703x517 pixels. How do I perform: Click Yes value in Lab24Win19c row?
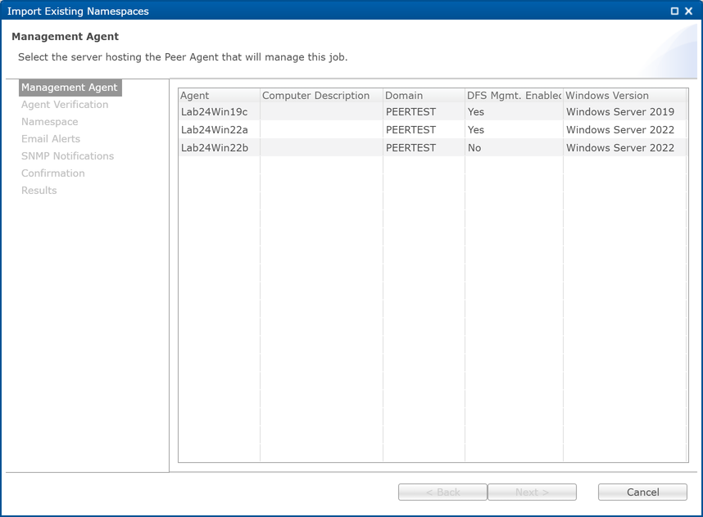coord(476,112)
